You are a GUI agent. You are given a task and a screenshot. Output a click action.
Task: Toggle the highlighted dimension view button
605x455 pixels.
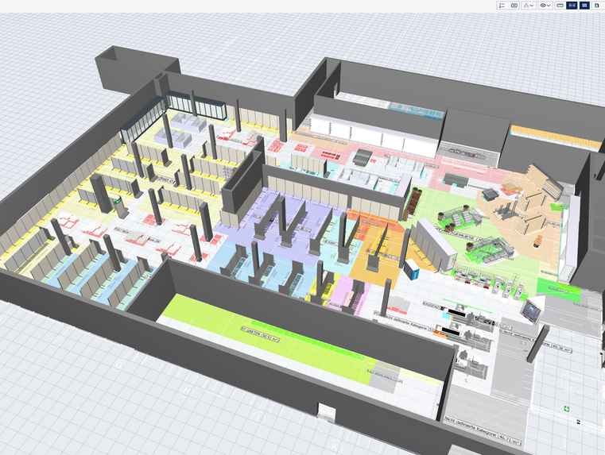572,6
